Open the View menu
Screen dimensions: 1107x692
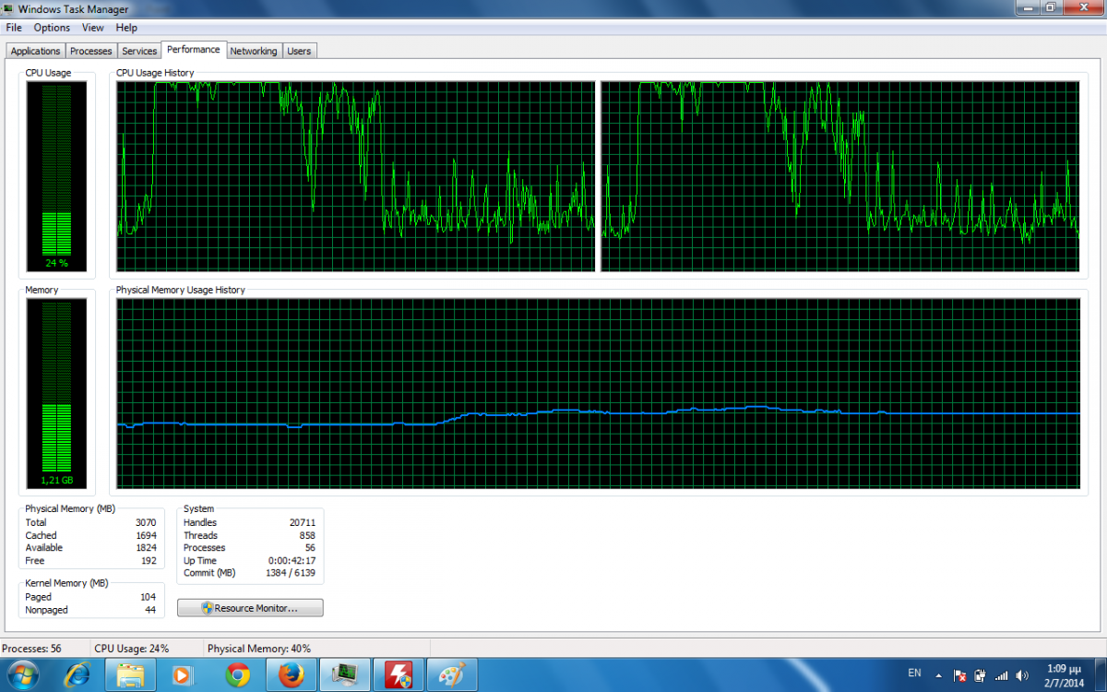click(92, 28)
